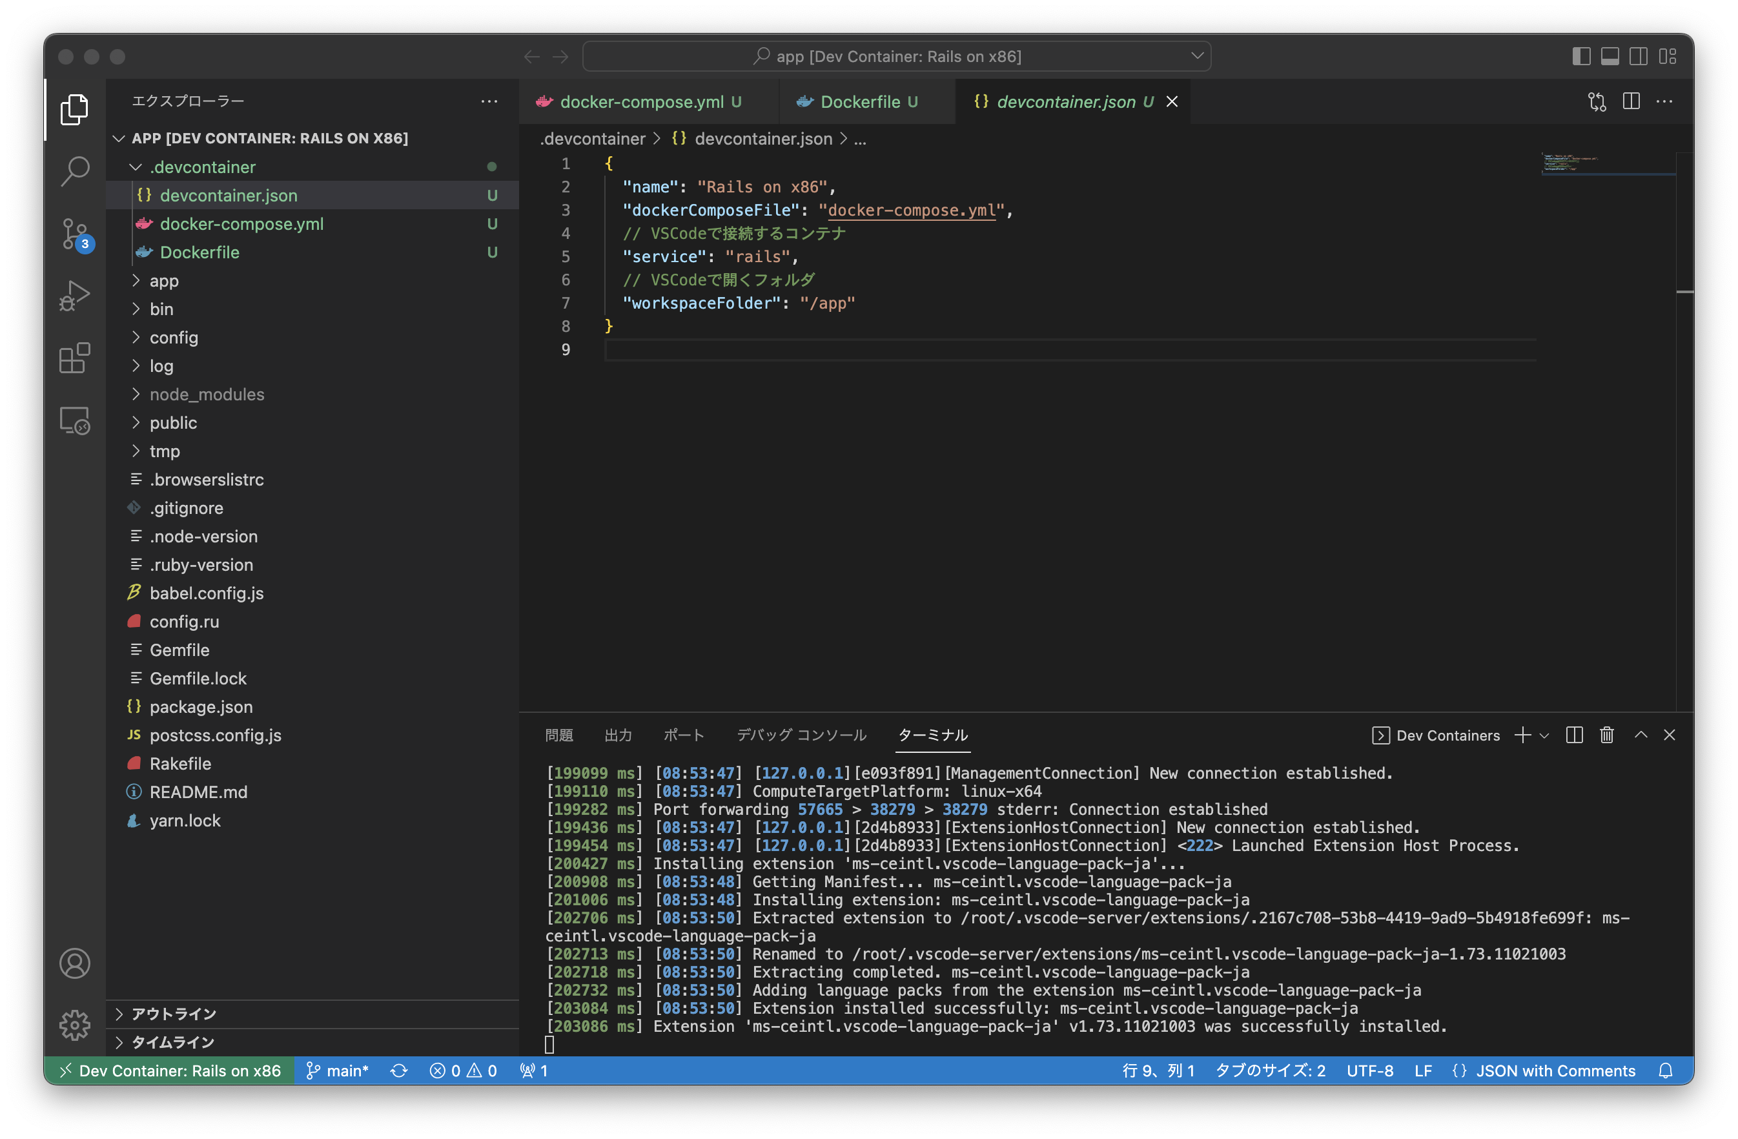Collapse the .devcontainer folder
1738x1139 pixels.
(202, 167)
